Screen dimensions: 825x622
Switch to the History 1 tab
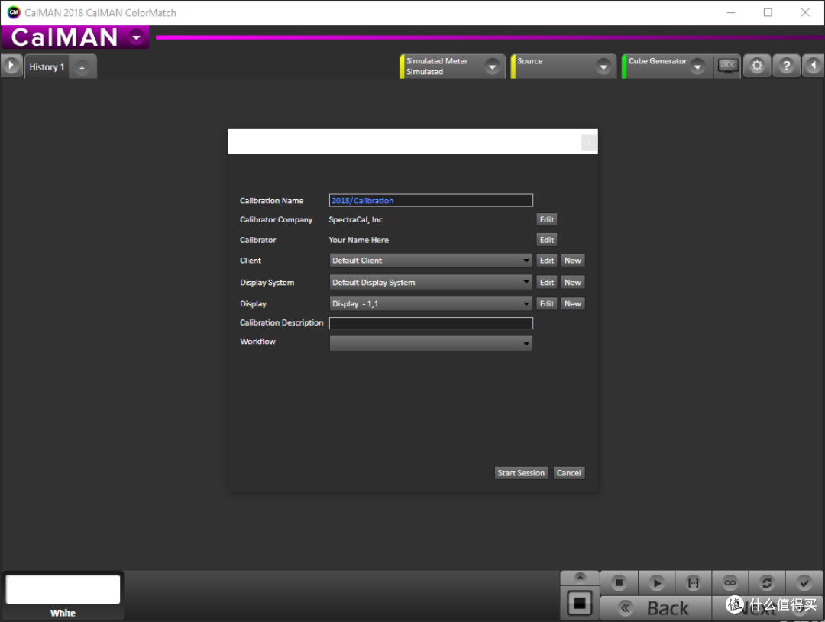[x=47, y=67]
